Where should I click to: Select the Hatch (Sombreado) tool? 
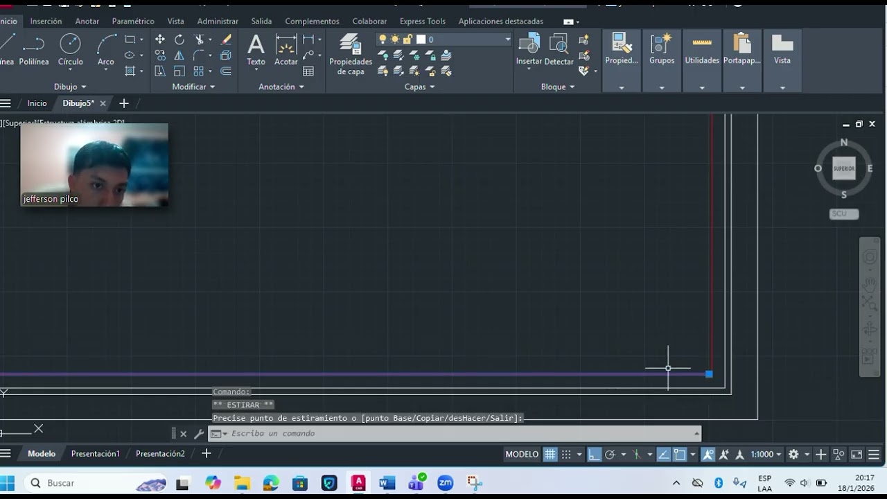pos(130,71)
